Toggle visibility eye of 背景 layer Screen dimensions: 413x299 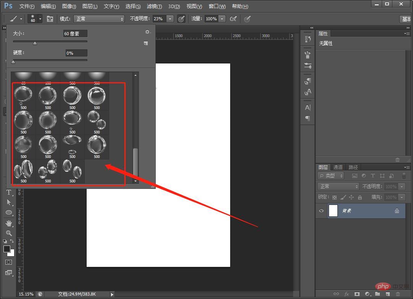point(321,211)
